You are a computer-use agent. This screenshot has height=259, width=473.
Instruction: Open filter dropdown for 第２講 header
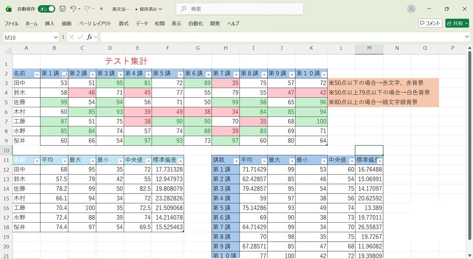(93, 74)
